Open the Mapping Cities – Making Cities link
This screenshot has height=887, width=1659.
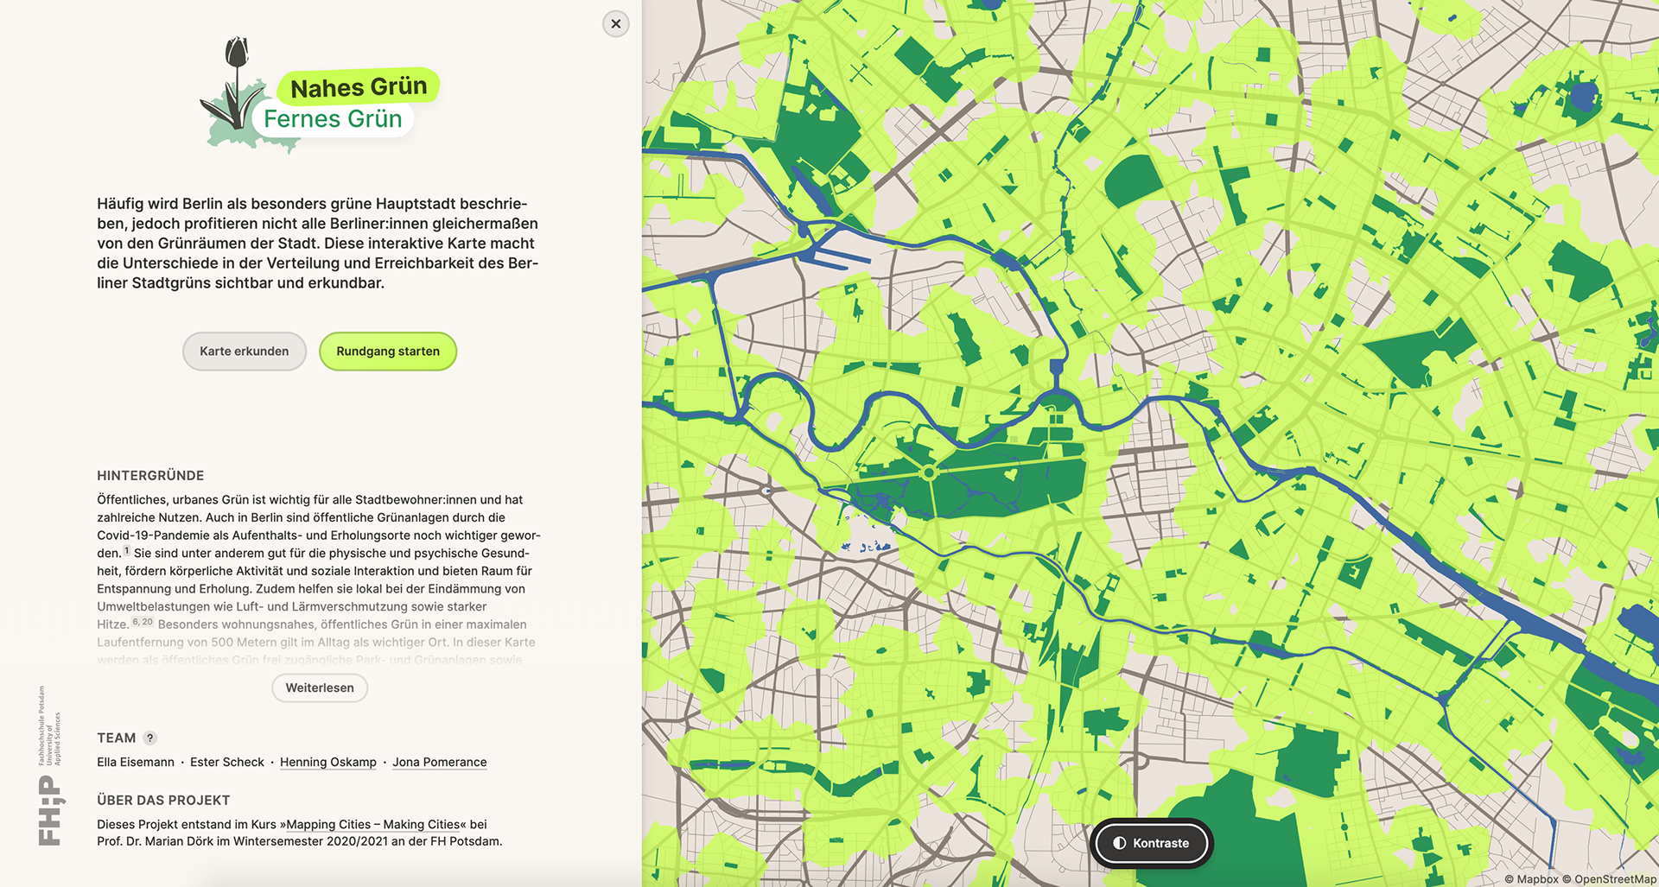point(376,824)
